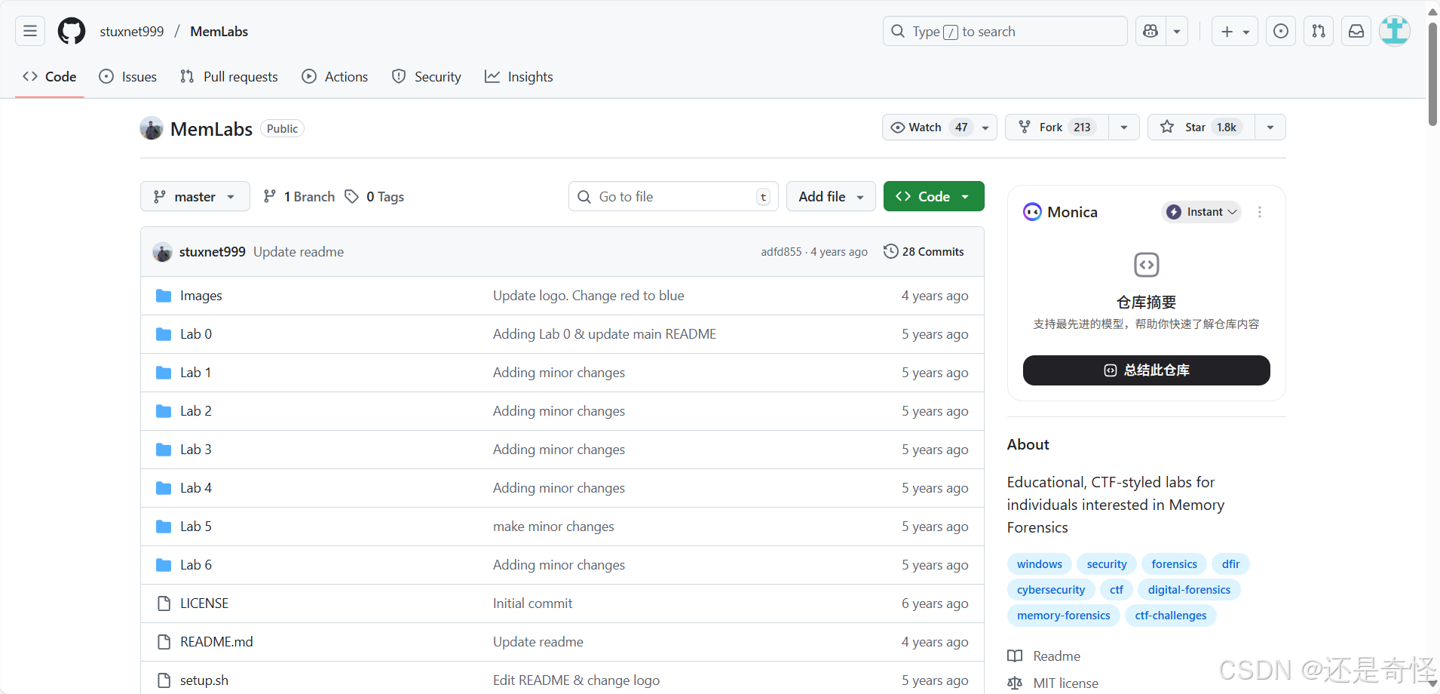Screen dimensions: 1440x694
Task: Open the notifications inbox icon
Action: tap(1356, 31)
